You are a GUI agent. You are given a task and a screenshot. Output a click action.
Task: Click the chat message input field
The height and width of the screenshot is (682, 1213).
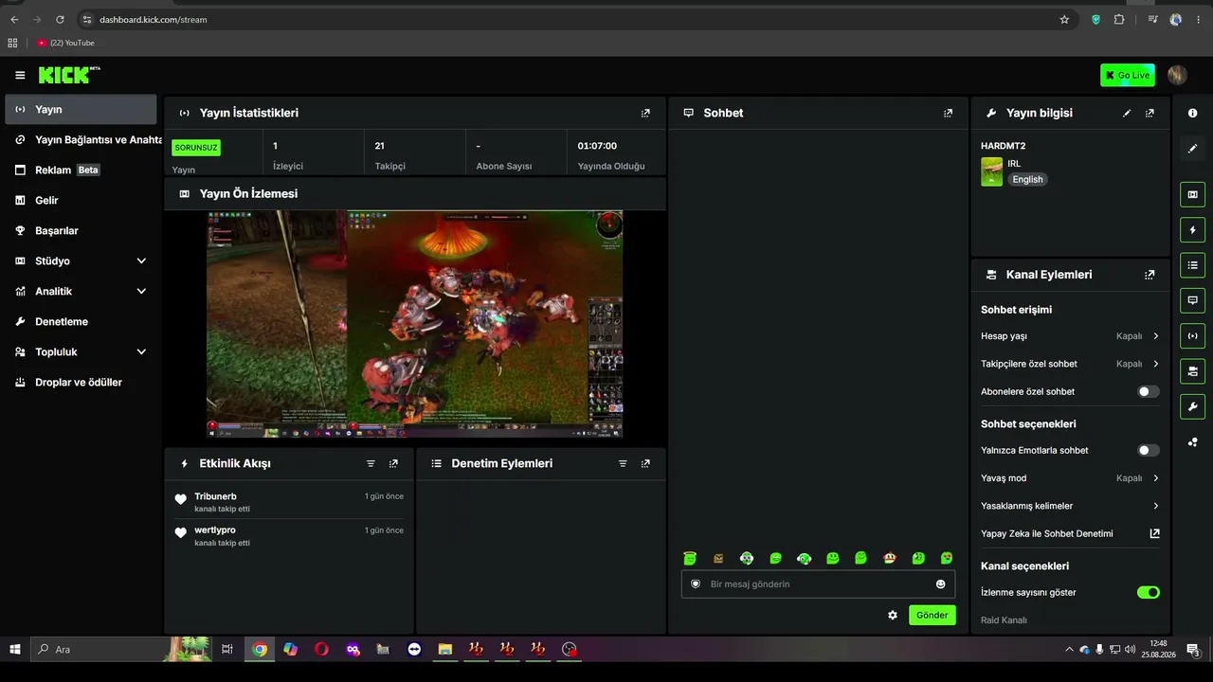click(x=818, y=584)
